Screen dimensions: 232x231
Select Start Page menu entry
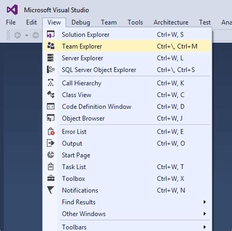click(127, 155)
